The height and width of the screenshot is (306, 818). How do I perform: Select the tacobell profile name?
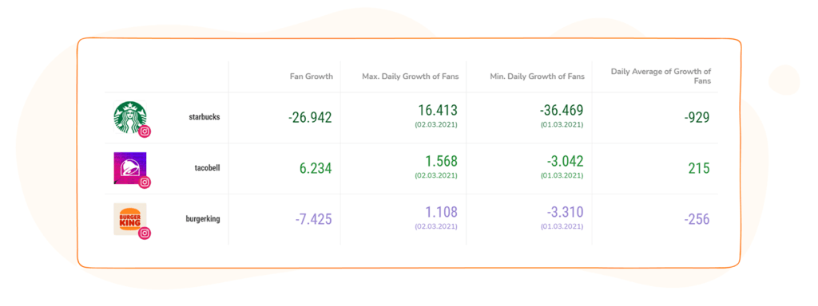click(x=207, y=168)
